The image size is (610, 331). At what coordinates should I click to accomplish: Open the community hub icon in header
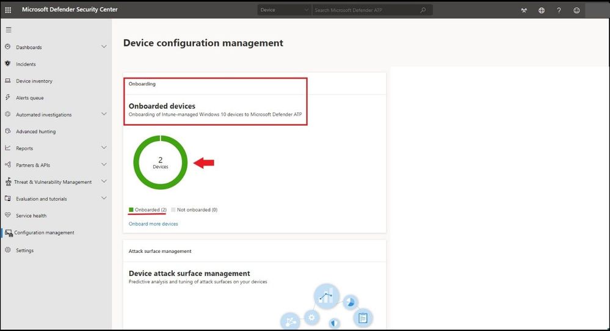coord(524,10)
